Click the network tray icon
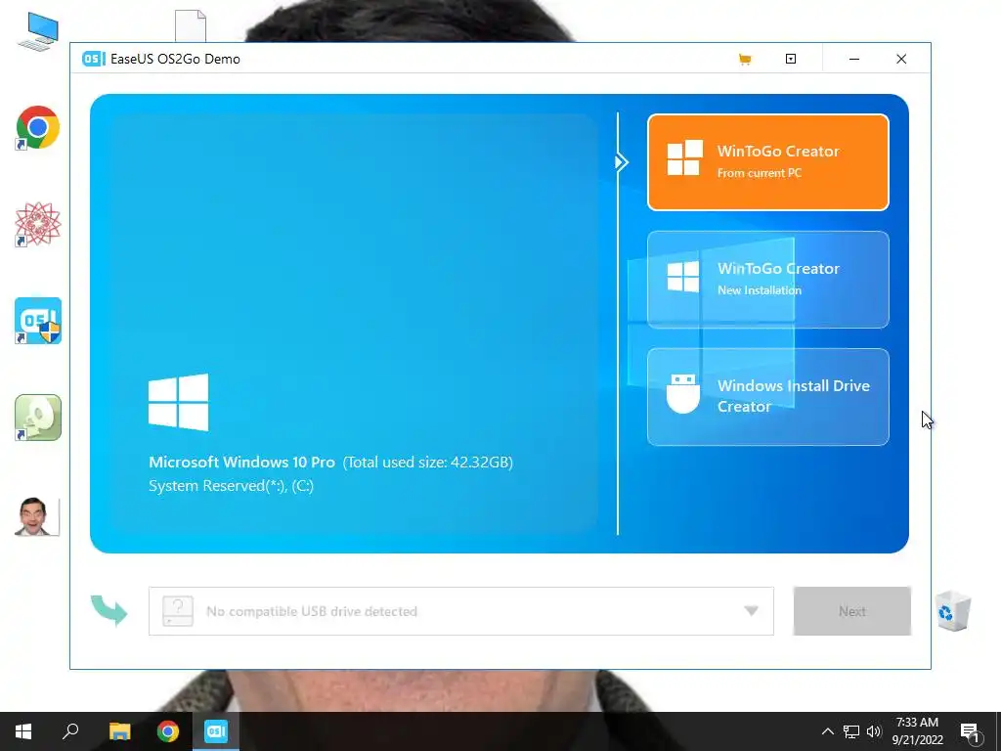Image resolution: width=1001 pixels, height=751 pixels. click(851, 731)
